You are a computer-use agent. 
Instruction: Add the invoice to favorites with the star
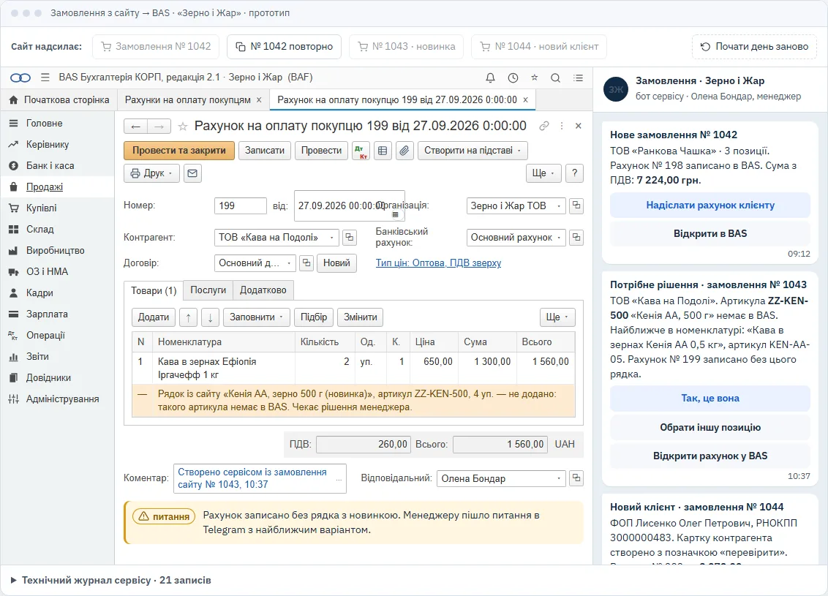coord(183,127)
